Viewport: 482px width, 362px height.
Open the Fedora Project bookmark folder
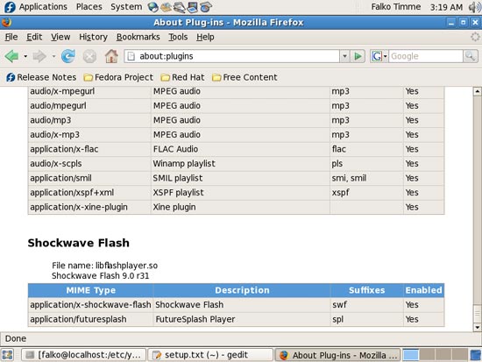[x=118, y=77]
